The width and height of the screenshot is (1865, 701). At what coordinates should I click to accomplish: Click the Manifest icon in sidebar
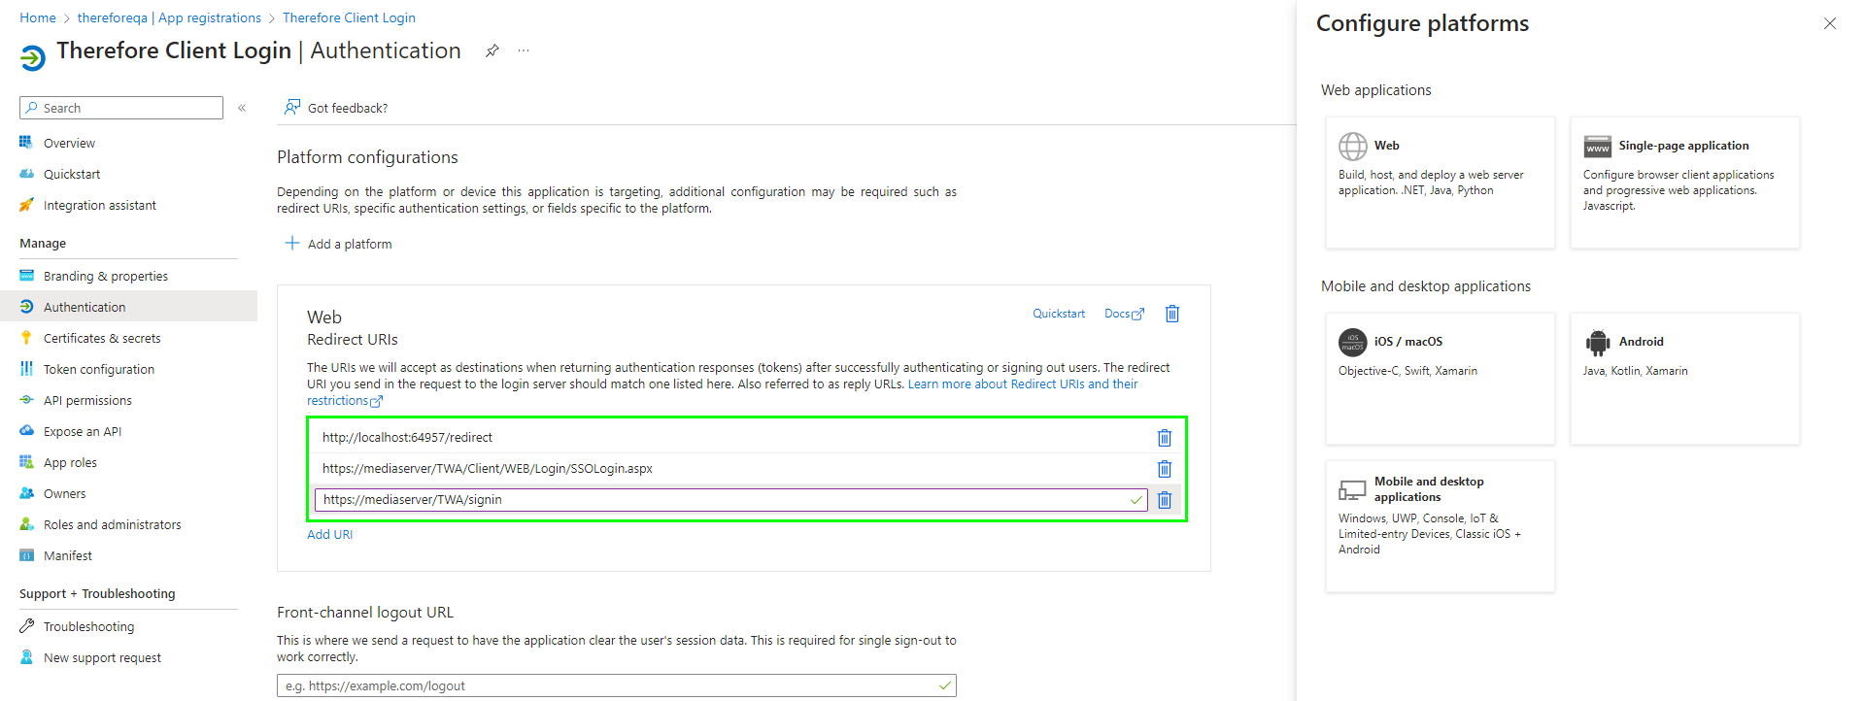[x=26, y=555]
